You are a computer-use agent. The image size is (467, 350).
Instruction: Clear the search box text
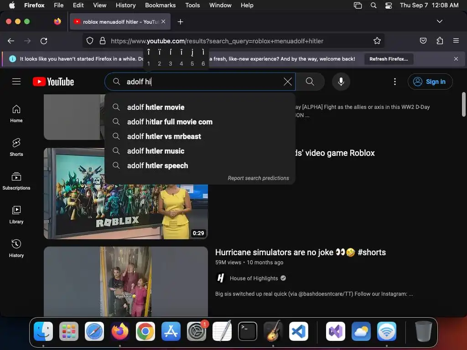(287, 82)
